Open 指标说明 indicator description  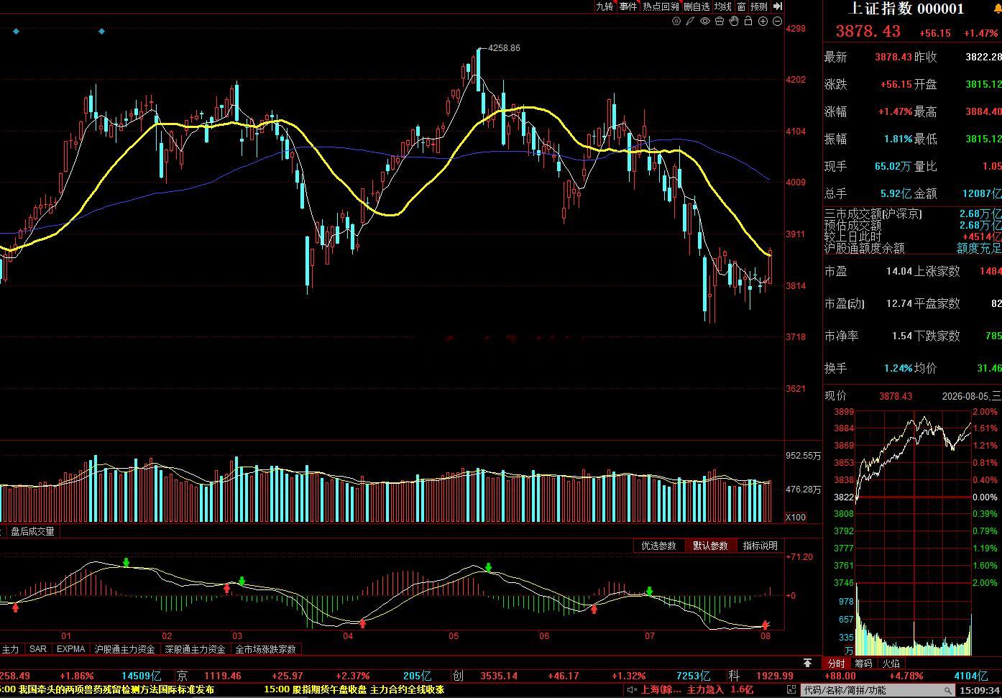point(760,546)
